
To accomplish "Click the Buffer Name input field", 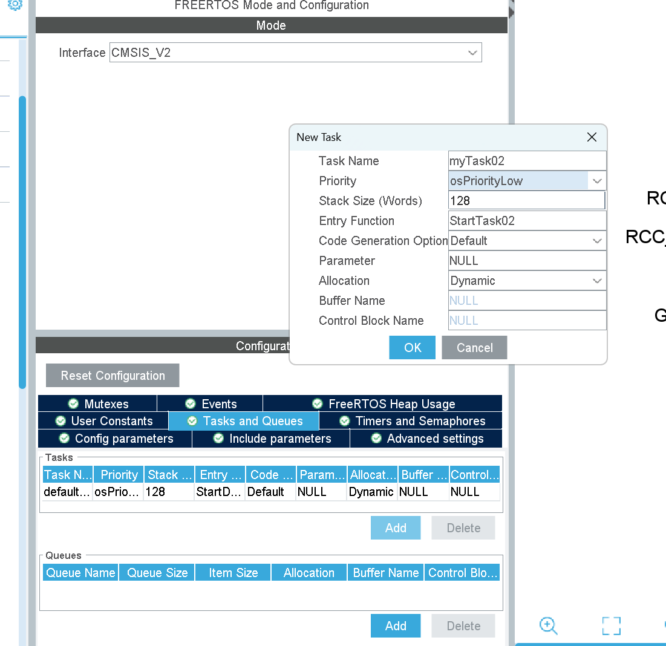I will coord(527,301).
